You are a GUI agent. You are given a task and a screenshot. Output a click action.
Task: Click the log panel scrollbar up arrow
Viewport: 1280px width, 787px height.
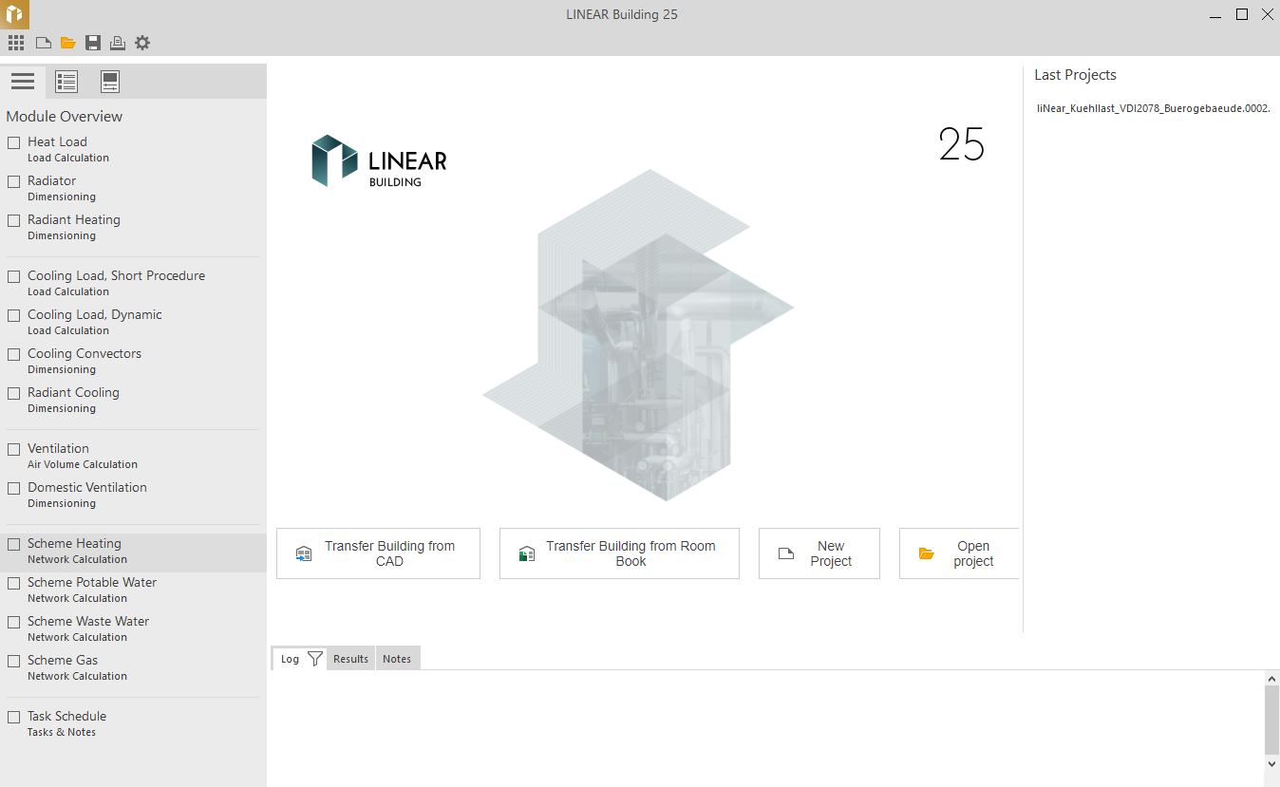(x=1272, y=679)
